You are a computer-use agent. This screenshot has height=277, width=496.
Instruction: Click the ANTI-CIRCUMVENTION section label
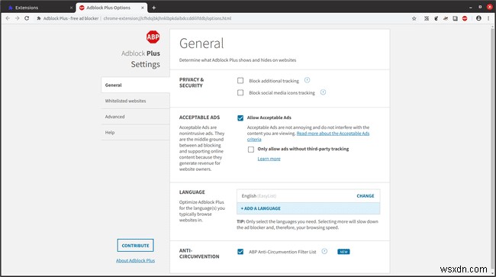click(x=199, y=253)
